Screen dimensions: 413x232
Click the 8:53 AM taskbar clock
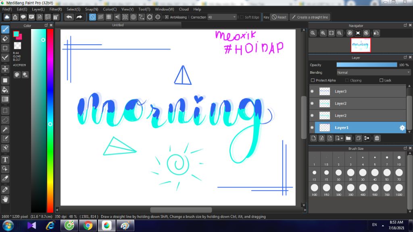396,222
